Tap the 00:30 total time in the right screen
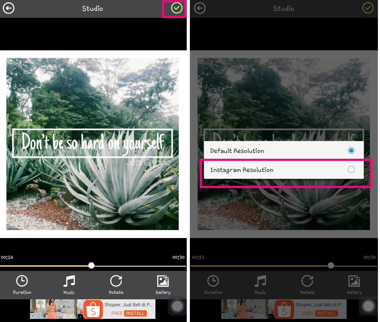The width and height of the screenshot is (380, 322). 370,257
